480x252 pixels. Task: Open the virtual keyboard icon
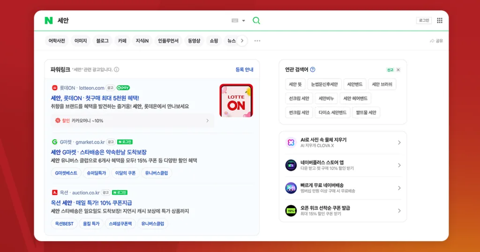pyautogui.click(x=235, y=21)
